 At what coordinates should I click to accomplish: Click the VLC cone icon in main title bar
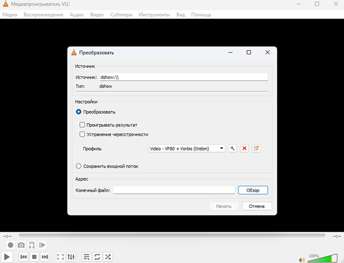pos(6,4)
